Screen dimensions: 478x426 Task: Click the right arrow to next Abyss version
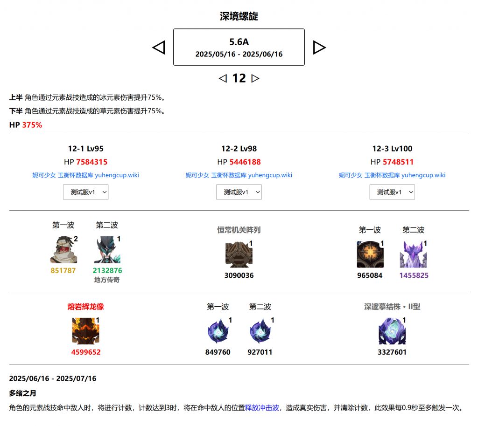click(x=320, y=47)
